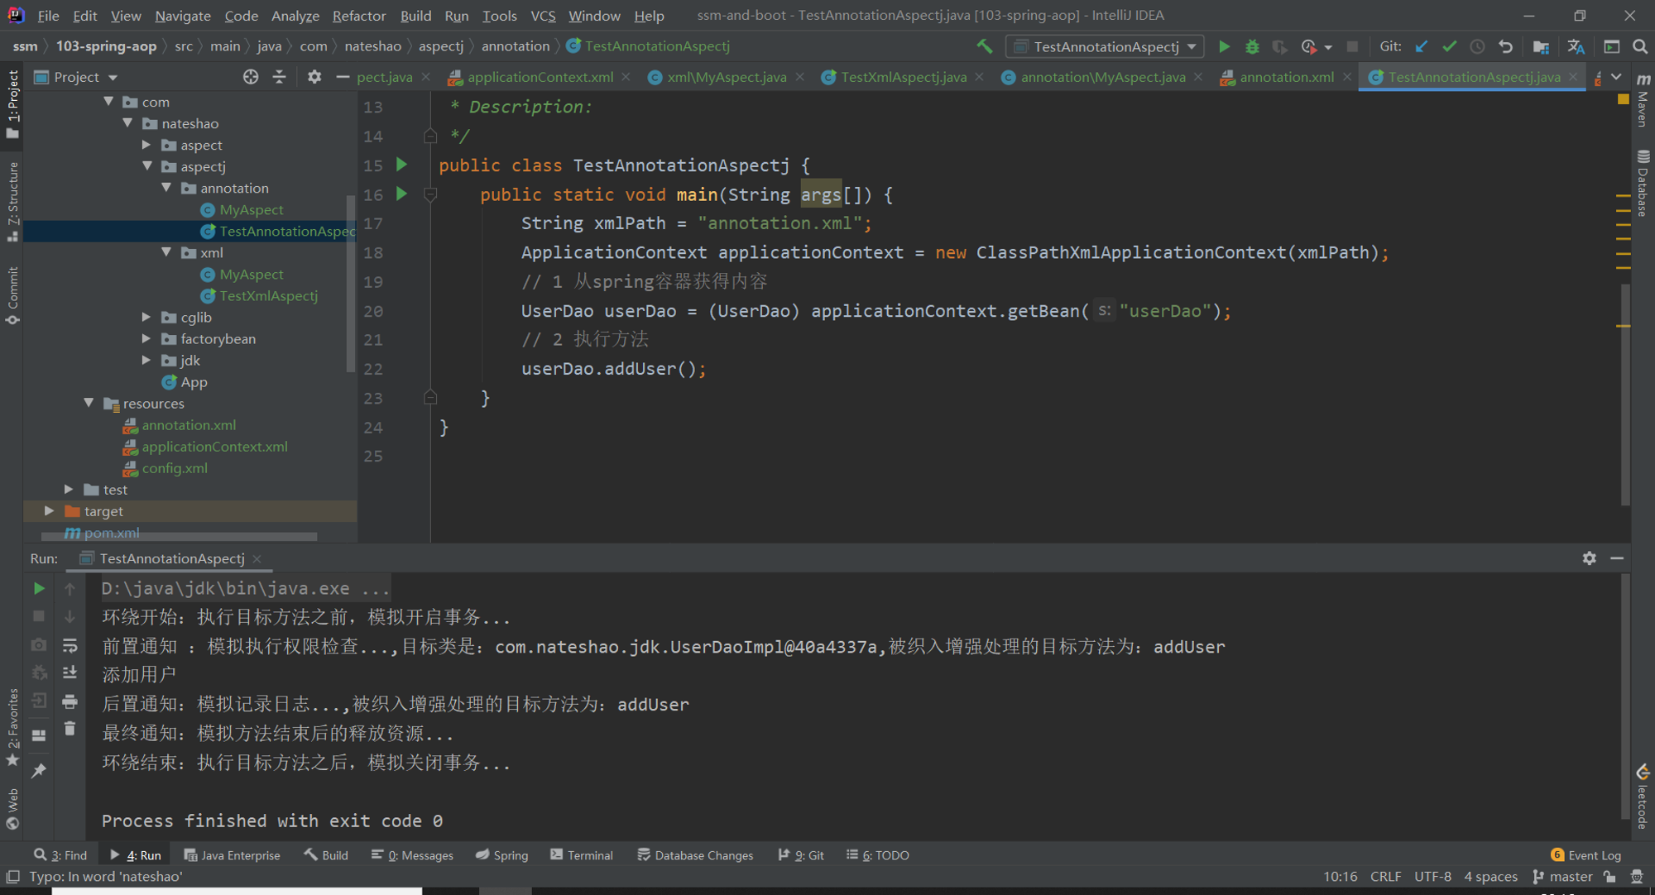Locate the opened file in Project tree
The width and height of the screenshot is (1655, 895).
[251, 77]
